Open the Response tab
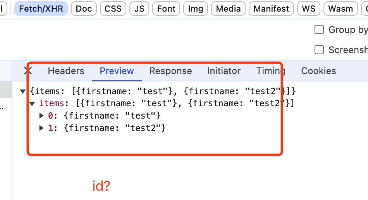 [x=170, y=71]
